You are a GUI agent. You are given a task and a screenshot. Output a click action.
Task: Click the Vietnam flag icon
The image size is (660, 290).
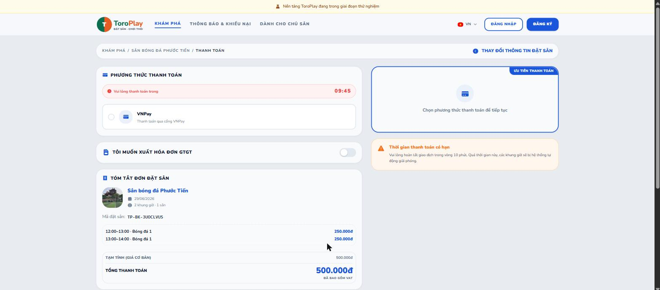point(460,24)
